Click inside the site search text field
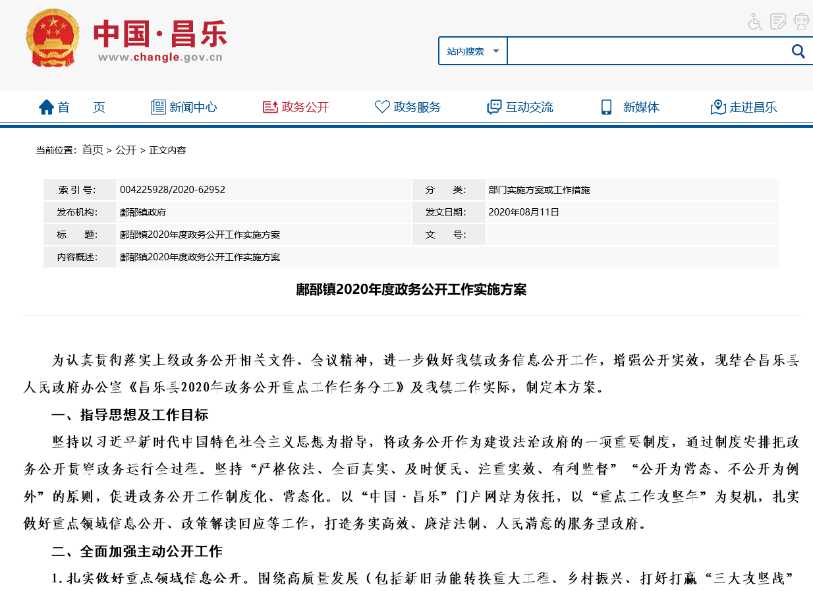813x591 pixels. point(646,51)
